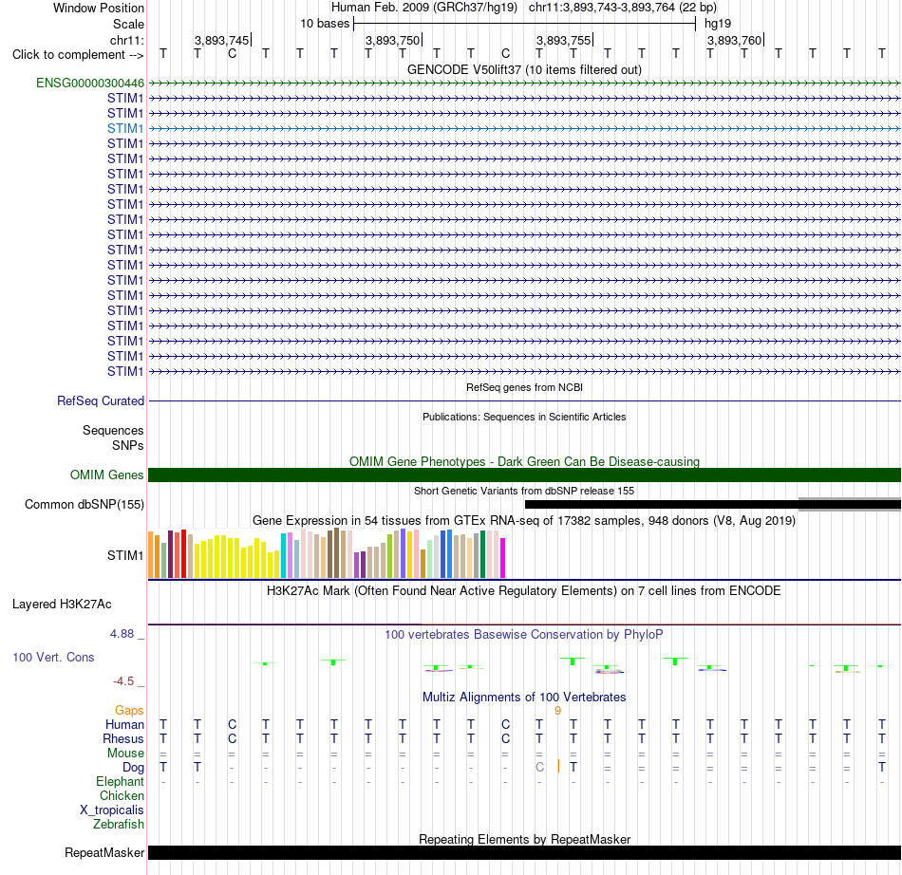Image resolution: width=902 pixels, height=875 pixels.
Task: Click the orange 9 in Gaps row
Action: click(557, 711)
